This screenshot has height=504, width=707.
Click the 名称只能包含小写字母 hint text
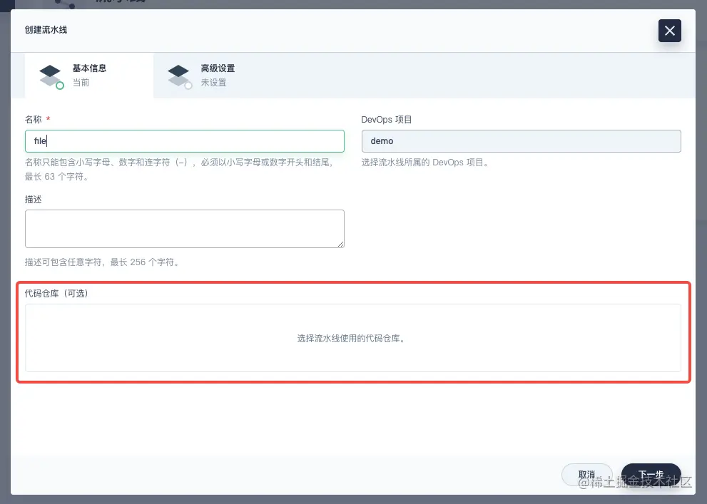179,170
